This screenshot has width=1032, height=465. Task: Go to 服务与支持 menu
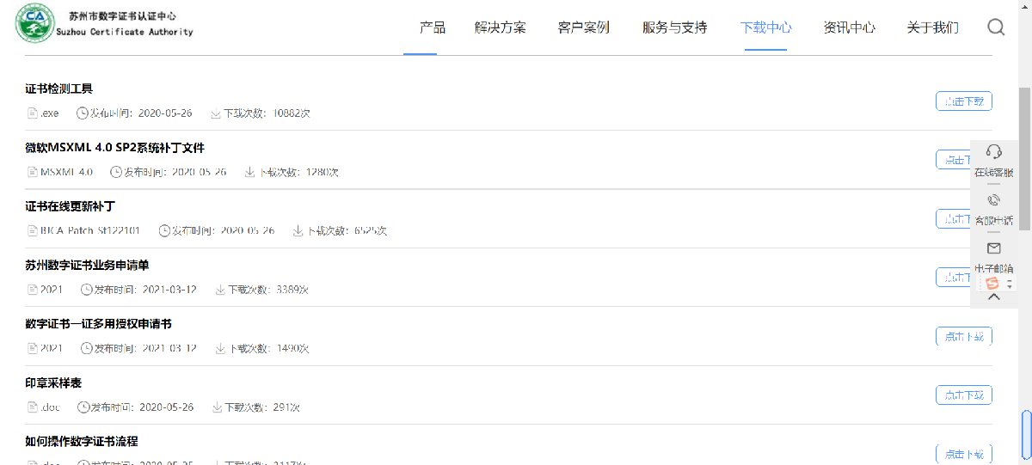674,28
